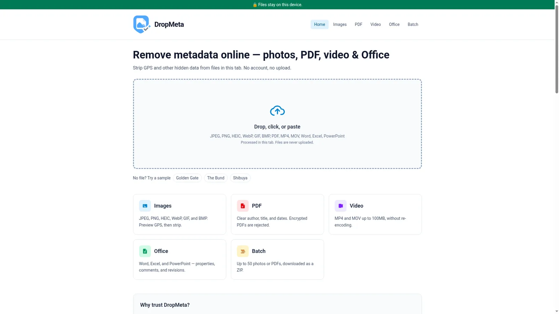Viewport: 559px width, 314px height.
Task: Open the Batch card heading
Action: click(259, 251)
